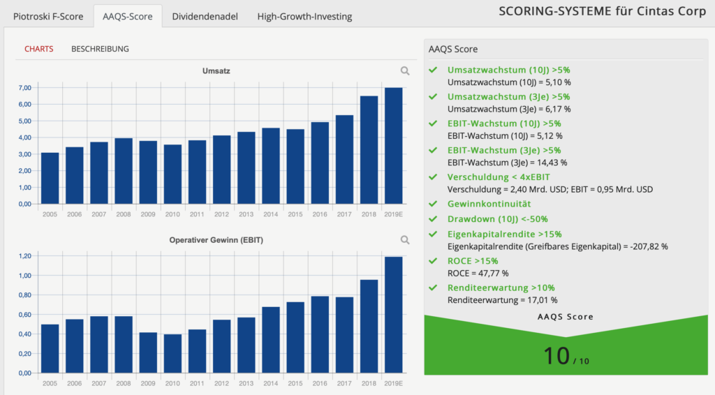
Task: Click the Umsatzwachstum (3Je) >5% criterion
Action: tap(508, 96)
